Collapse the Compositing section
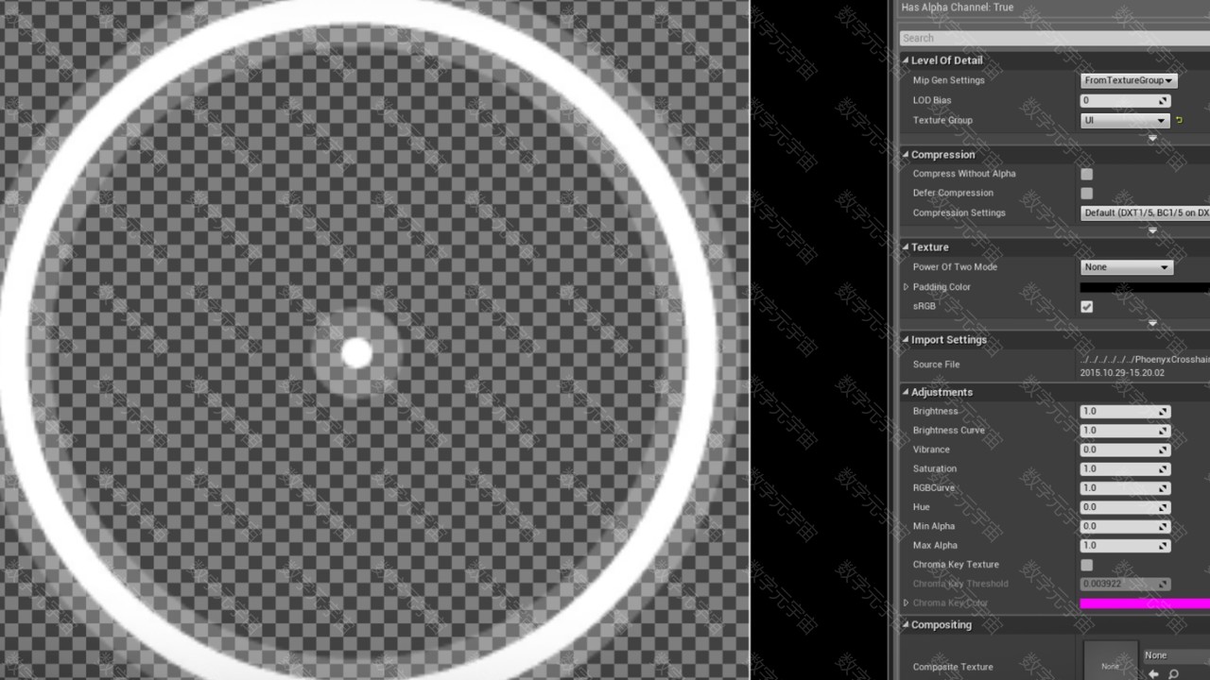The image size is (1210, 680). 906,625
